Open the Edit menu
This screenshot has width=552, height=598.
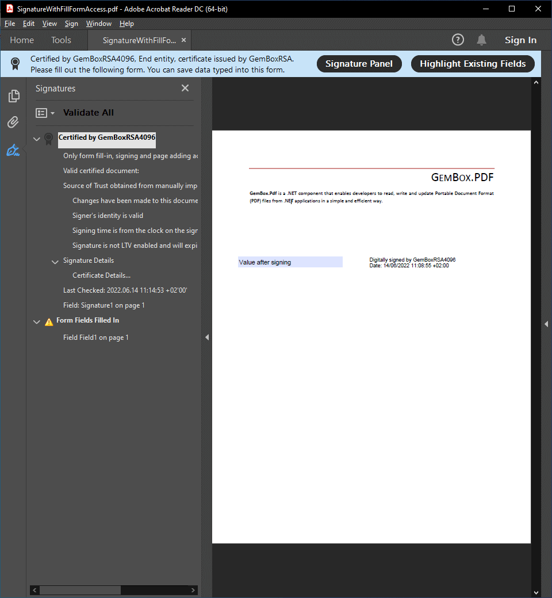pyautogui.click(x=29, y=24)
